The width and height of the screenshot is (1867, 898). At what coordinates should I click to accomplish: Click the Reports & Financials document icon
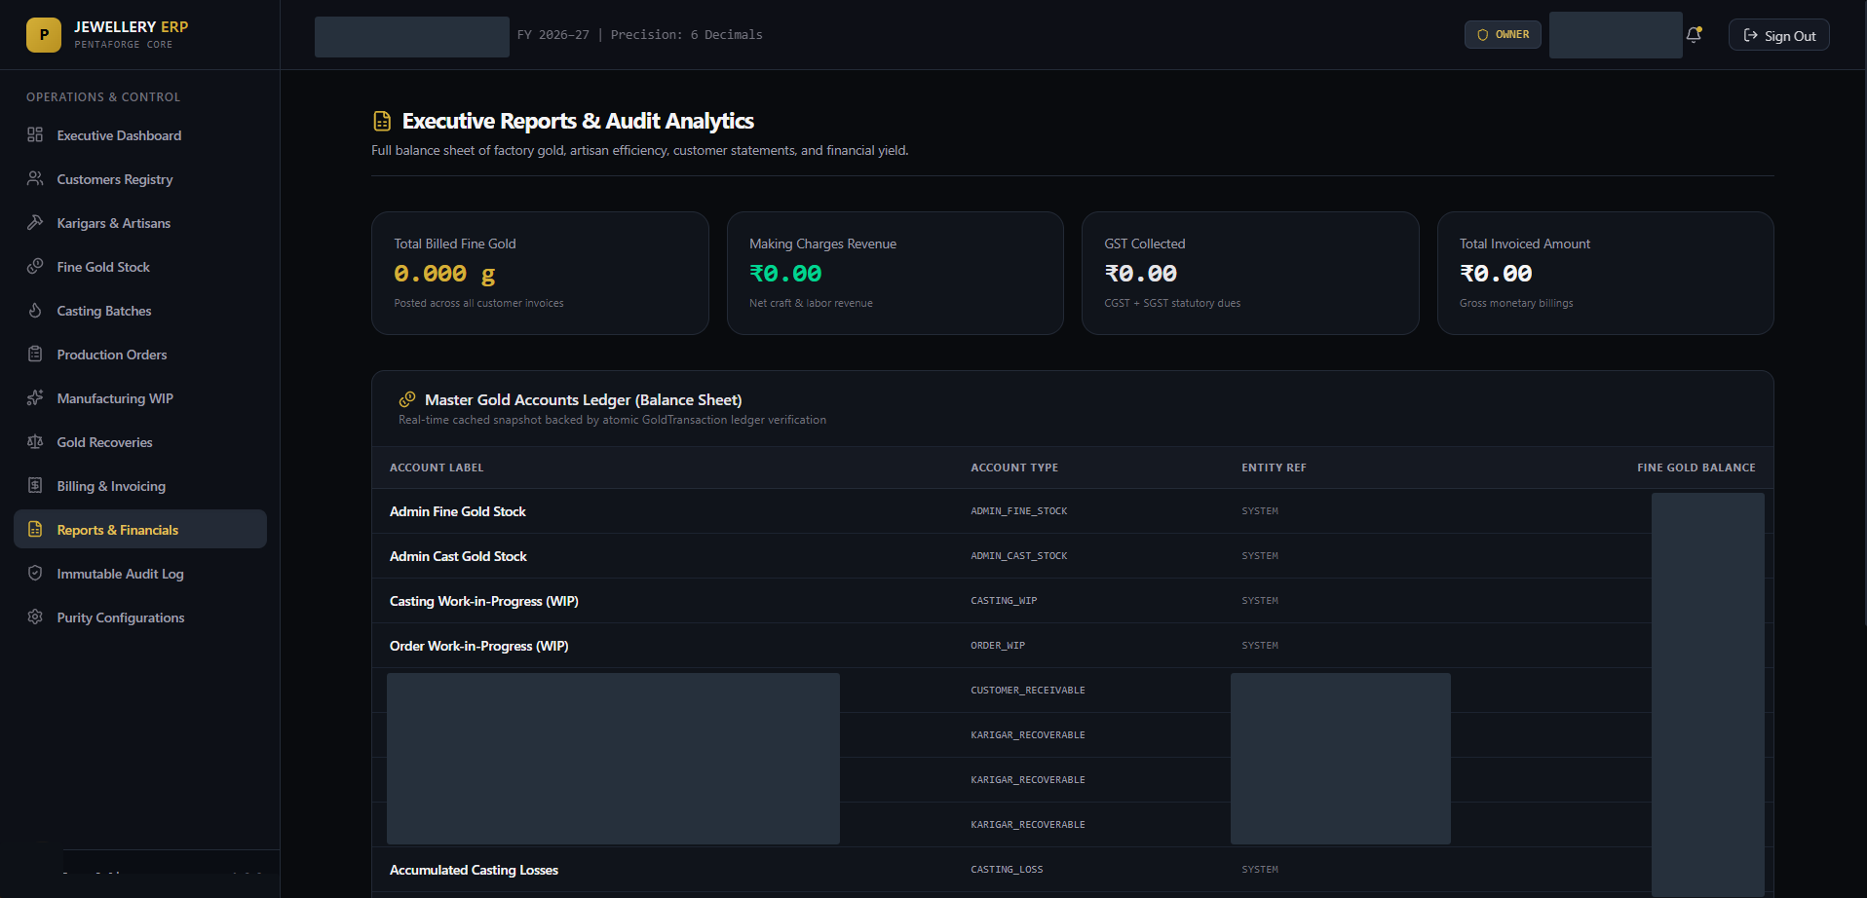coord(35,529)
